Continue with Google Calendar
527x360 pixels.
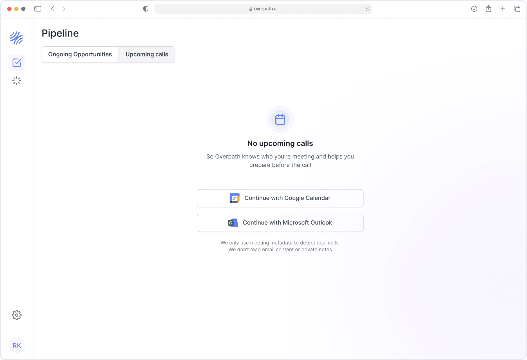click(x=280, y=198)
